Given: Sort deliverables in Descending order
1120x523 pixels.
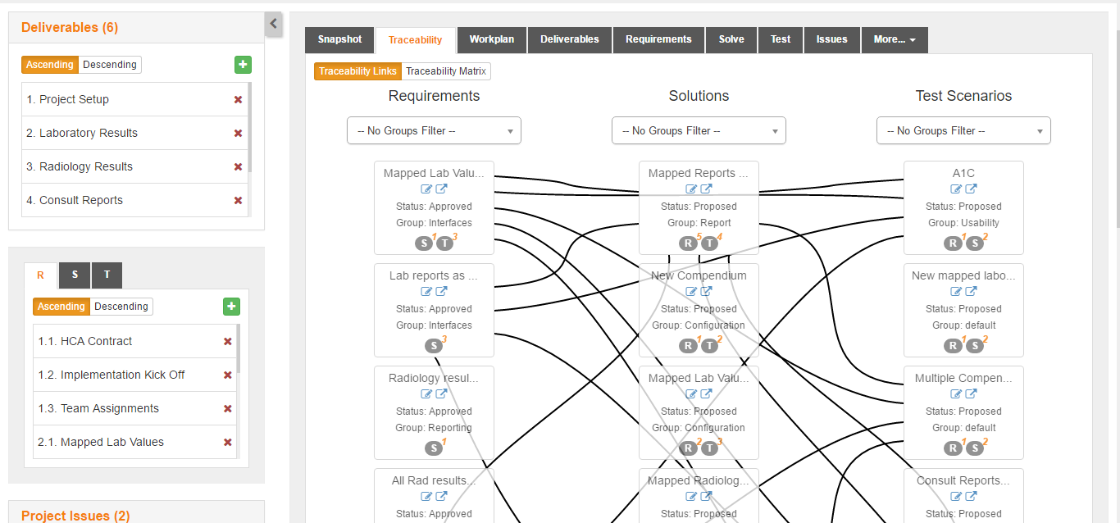Looking at the screenshot, I should point(110,65).
